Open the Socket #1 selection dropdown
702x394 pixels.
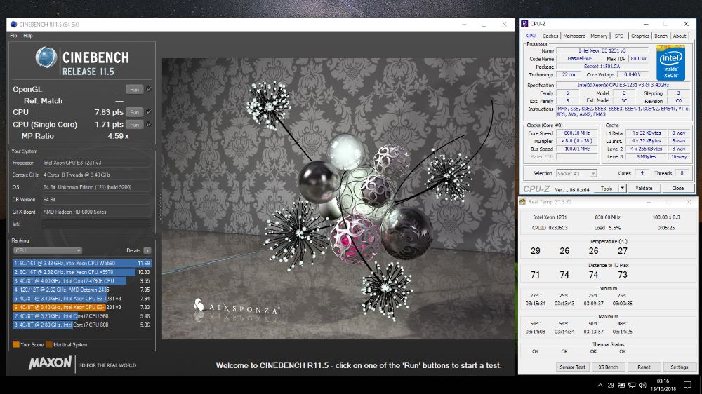(576, 174)
